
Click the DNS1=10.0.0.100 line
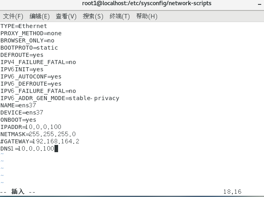pos(27,149)
